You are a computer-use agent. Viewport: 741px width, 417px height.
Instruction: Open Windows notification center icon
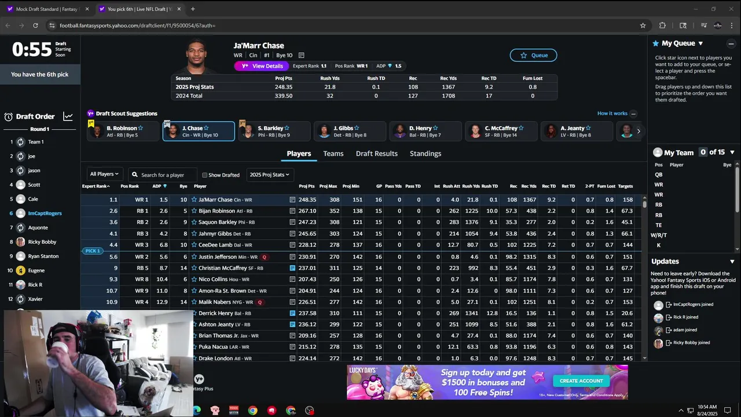point(728,410)
